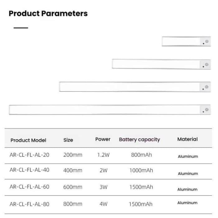Click the sensor on the third light bar
The height and width of the screenshot is (218, 218).
pos(207,87)
